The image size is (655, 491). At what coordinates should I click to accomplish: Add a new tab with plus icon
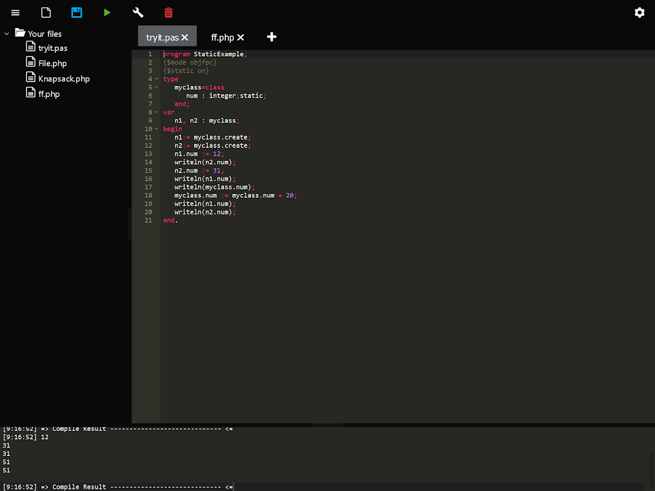point(272,37)
